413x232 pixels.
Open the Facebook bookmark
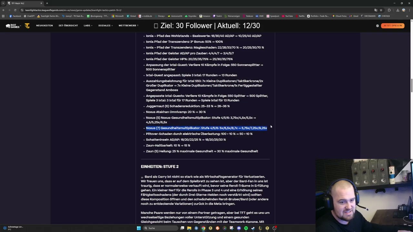pos(15,16)
